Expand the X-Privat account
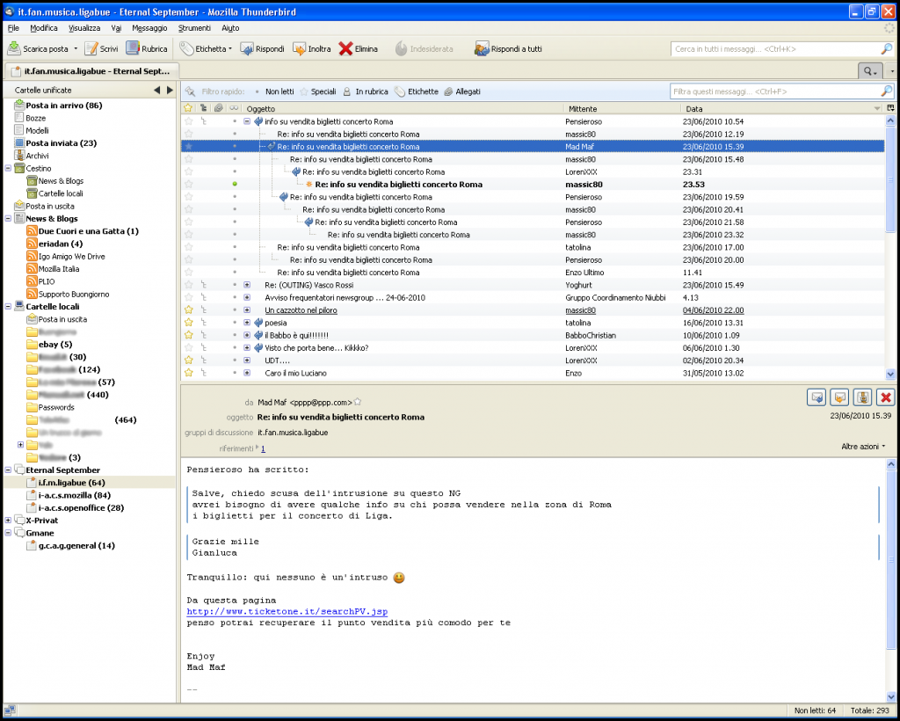This screenshot has height=721, width=900. (8, 520)
